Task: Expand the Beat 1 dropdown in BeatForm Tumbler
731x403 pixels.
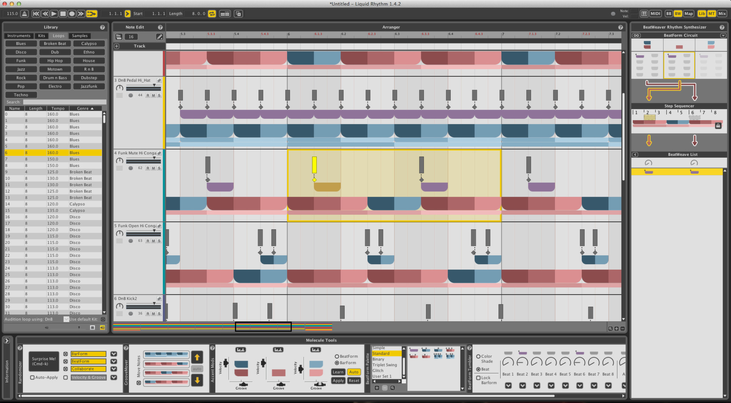Action: tap(508, 386)
